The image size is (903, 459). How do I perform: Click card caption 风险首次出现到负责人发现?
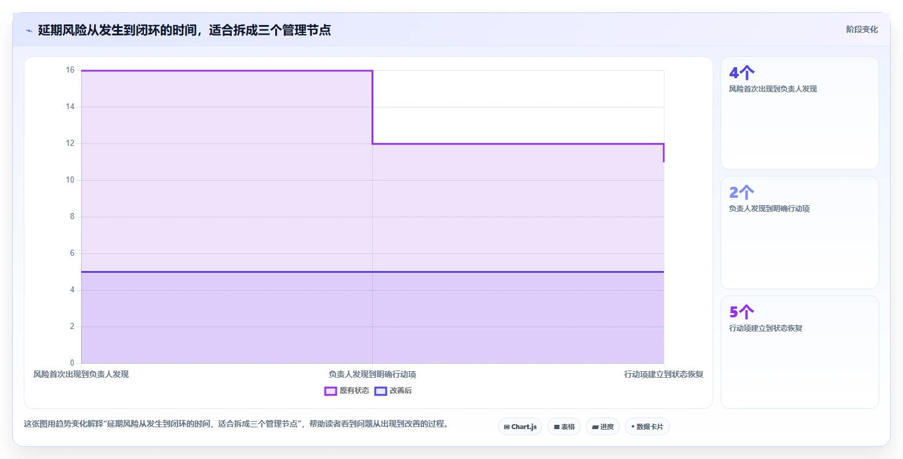pos(773,89)
